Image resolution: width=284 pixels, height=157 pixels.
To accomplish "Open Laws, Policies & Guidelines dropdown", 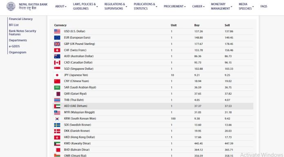I will pos(85,7).
